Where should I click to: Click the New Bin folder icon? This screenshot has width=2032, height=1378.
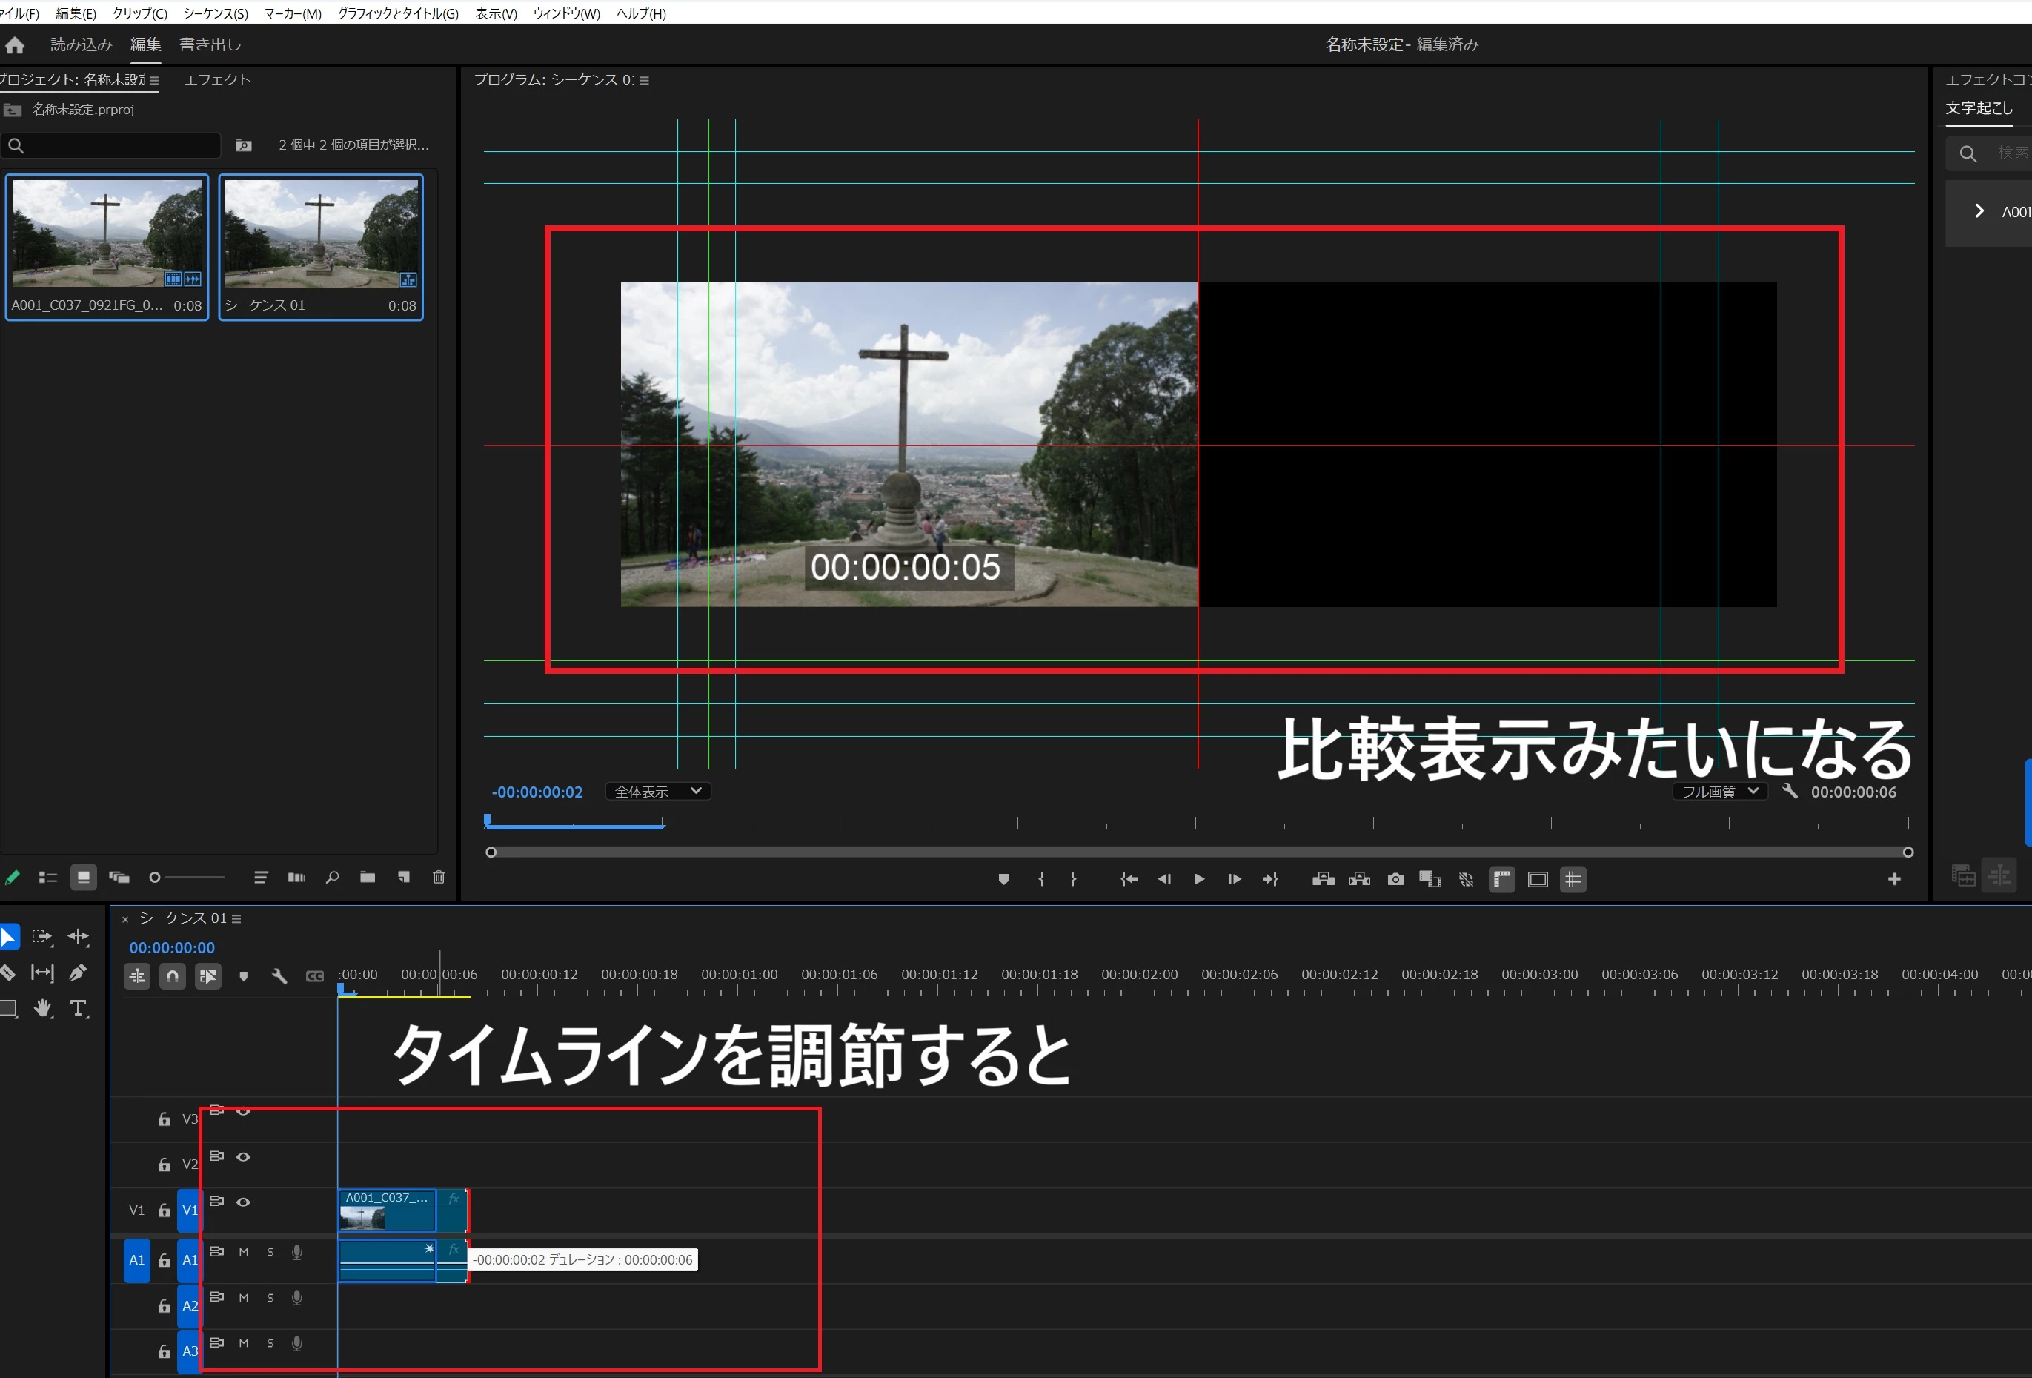click(x=368, y=877)
